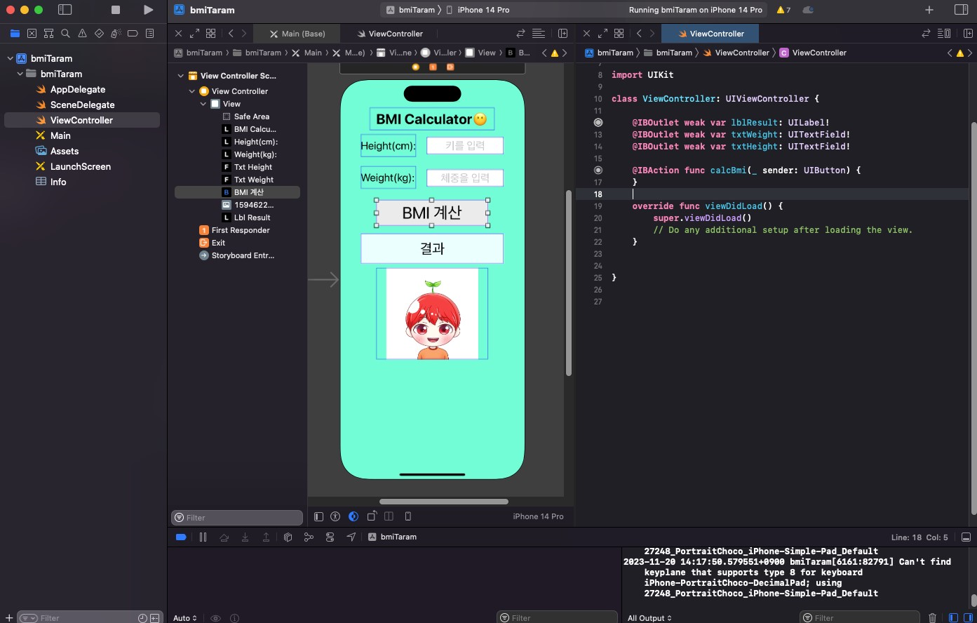Collapse the View item in the outline

coord(203,104)
